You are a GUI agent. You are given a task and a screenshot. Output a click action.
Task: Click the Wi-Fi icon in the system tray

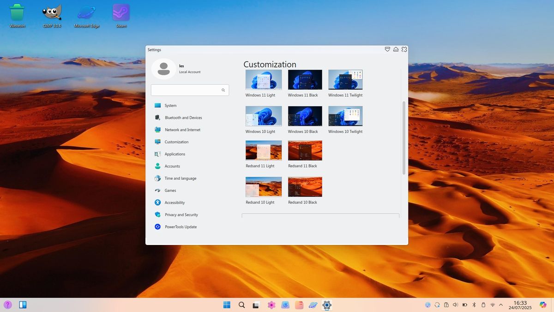[x=492, y=305]
